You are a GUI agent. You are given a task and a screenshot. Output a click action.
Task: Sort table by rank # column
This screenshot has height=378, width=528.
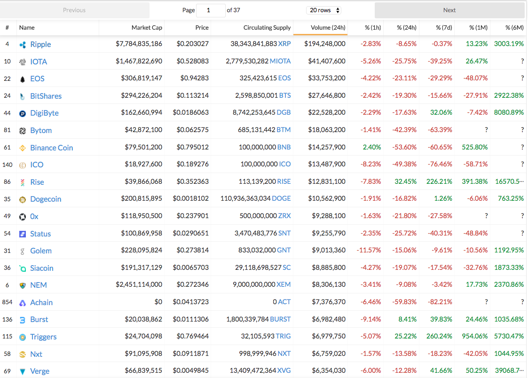(x=8, y=28)
